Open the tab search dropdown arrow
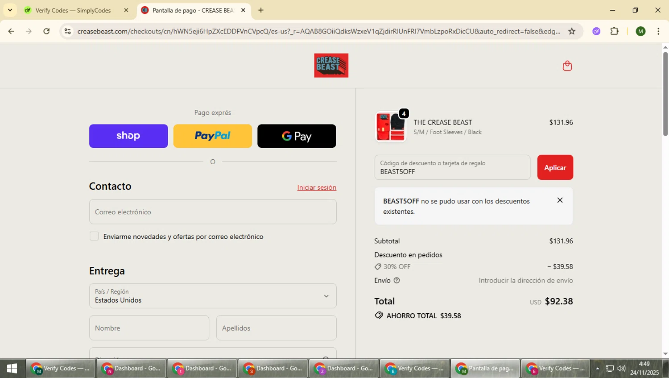669x378 pixels. pos(10,10)
